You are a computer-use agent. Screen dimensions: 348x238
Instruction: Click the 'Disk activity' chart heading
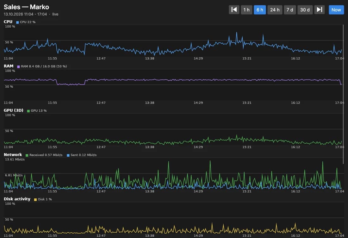(17, 199)
